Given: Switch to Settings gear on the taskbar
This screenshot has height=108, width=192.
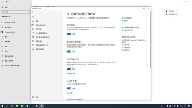Looking at the screenshot, I should click(37, 106).
